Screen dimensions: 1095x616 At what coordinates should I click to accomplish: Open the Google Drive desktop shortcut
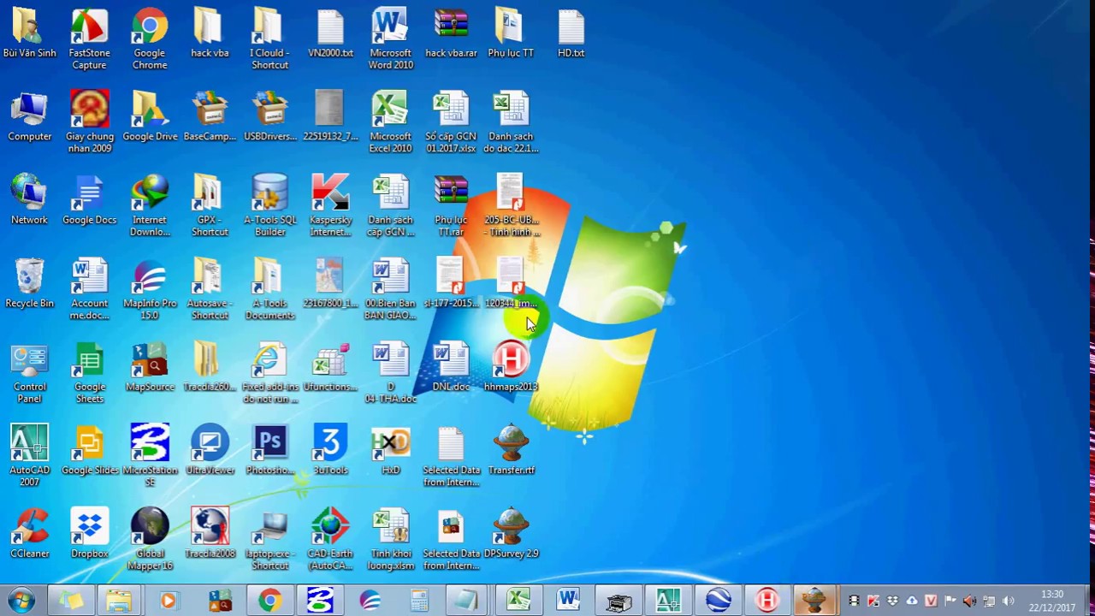pyautogui.click(x=150, y=117)
